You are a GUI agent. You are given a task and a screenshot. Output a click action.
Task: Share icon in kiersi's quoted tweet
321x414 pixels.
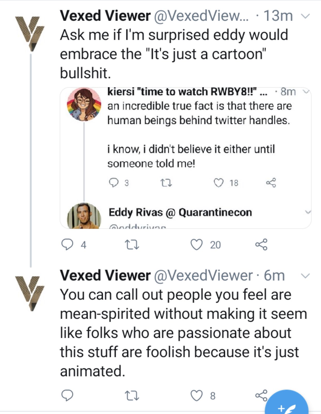[x=271, y=183]
